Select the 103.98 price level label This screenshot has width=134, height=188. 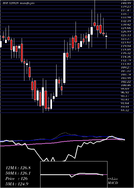tap(125, 78)
